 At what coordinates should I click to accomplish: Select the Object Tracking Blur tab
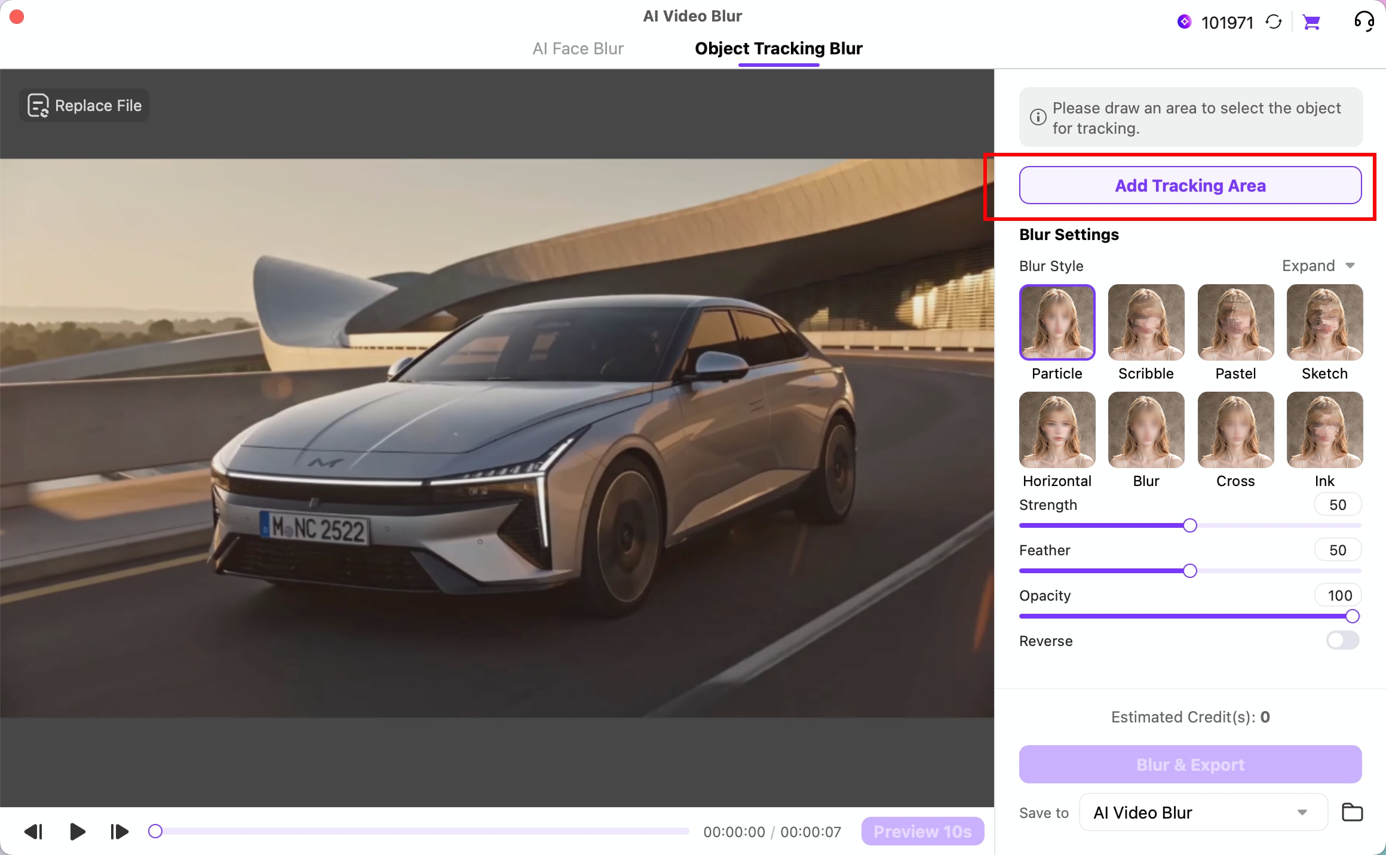(778, 48)
